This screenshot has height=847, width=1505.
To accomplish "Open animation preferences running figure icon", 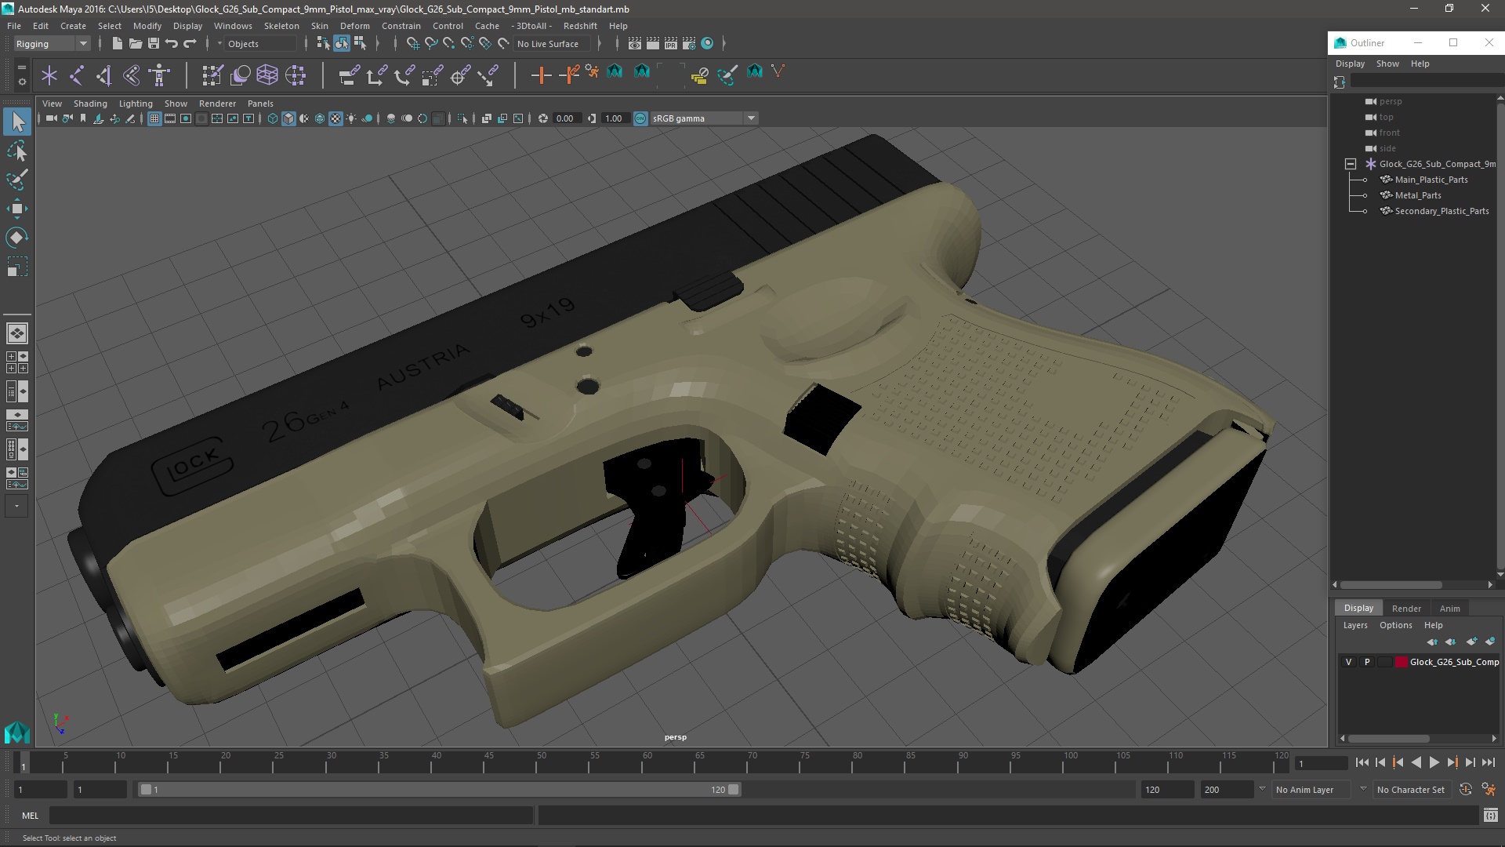I will (1489, 790).
